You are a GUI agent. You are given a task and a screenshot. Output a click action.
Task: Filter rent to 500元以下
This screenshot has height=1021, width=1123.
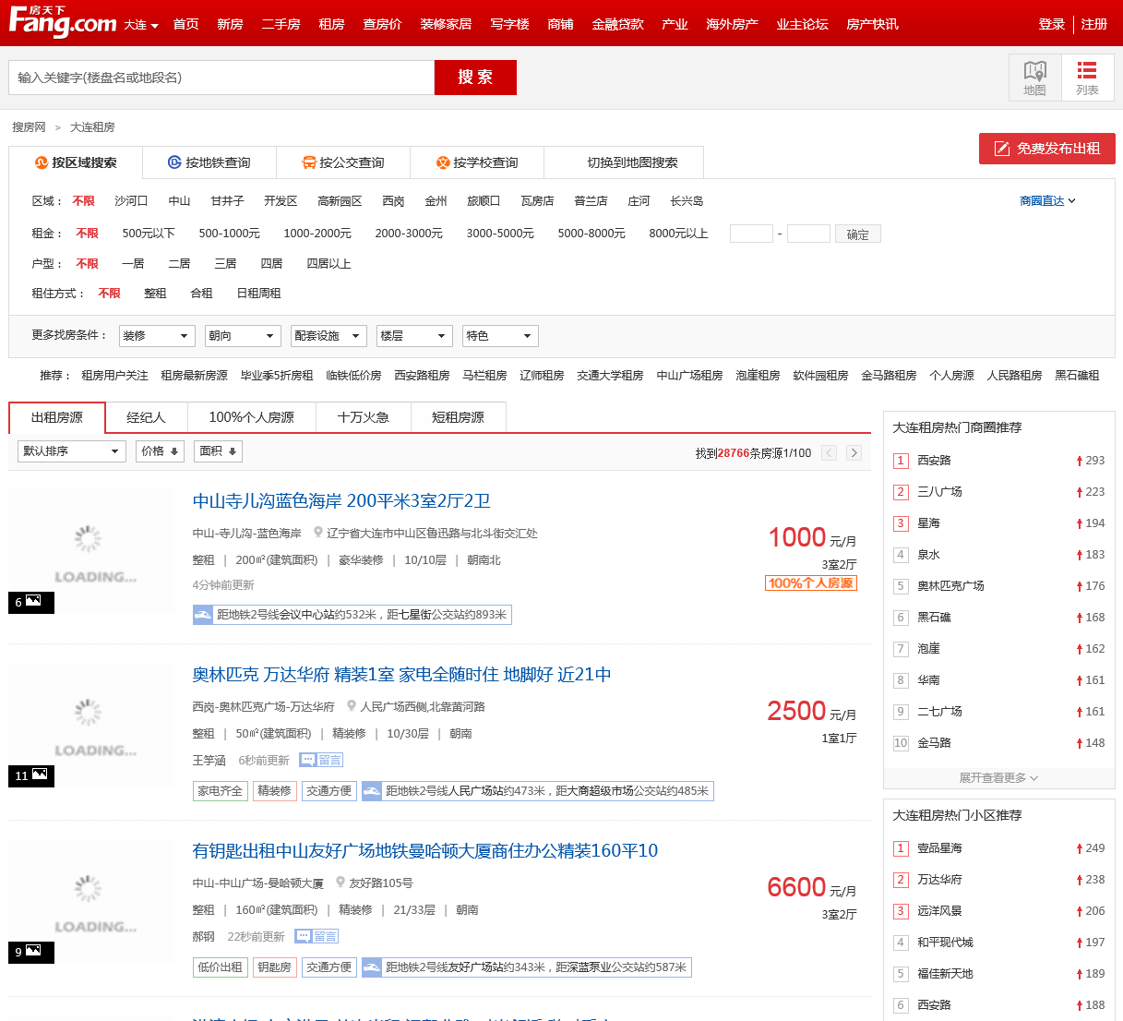pos(149,234)
